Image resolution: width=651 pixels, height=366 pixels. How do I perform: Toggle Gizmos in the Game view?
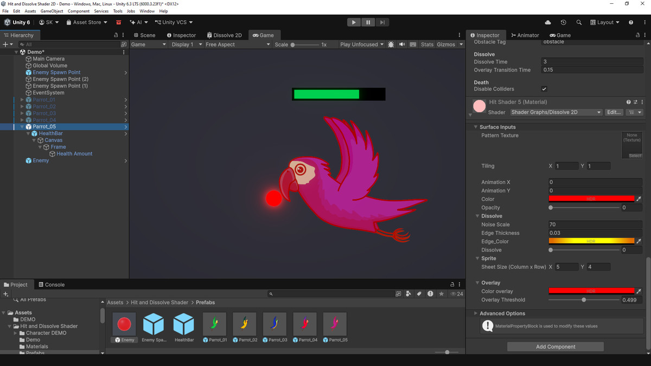pyautogui.click(x=446, y=44)
